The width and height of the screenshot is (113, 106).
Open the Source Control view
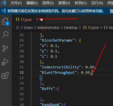pos(5,48)
